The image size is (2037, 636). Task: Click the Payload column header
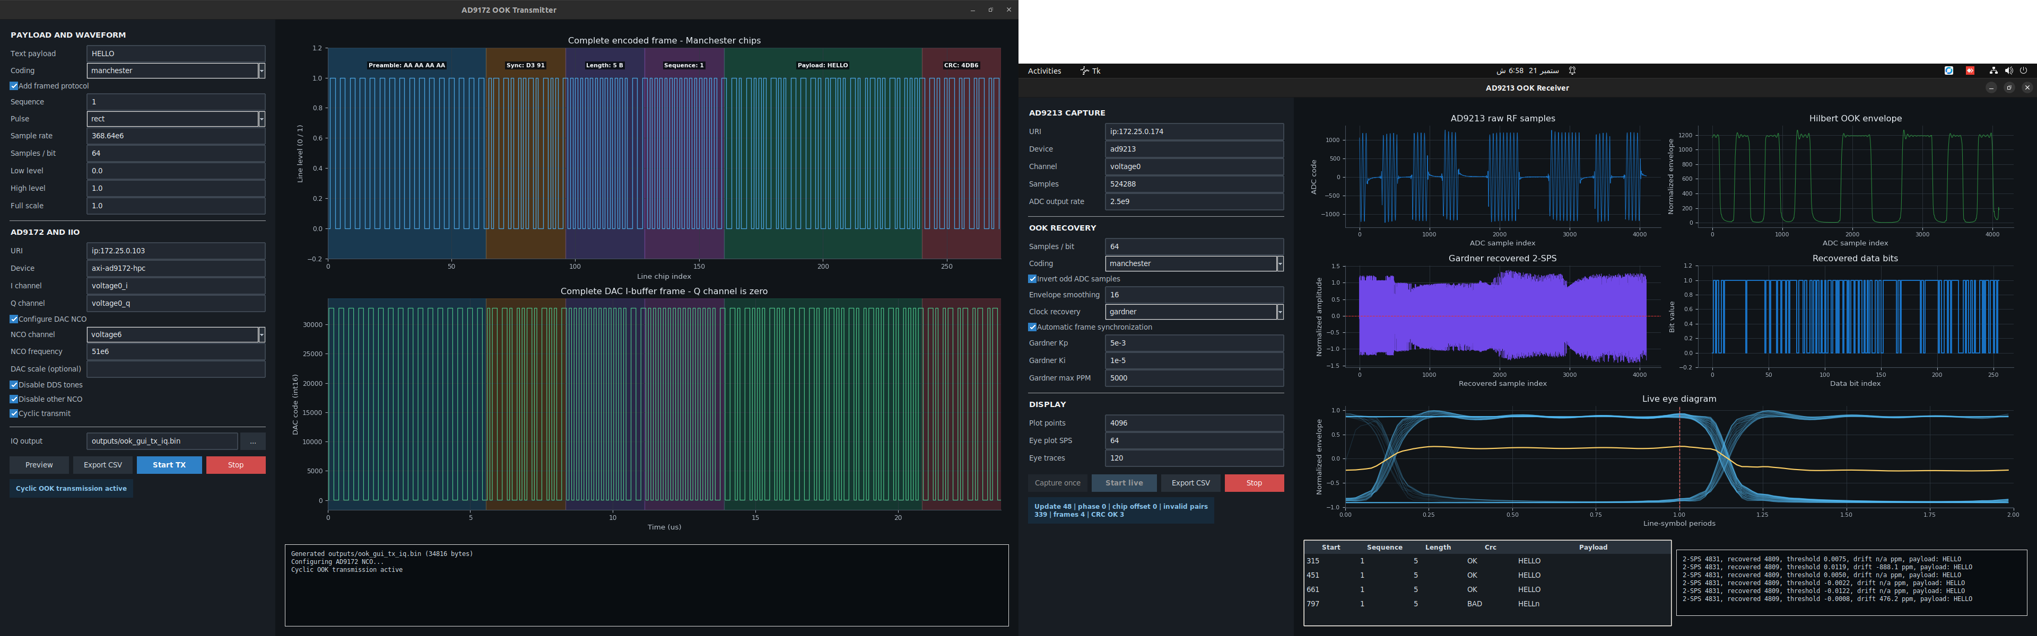[x=1592, y=547]
